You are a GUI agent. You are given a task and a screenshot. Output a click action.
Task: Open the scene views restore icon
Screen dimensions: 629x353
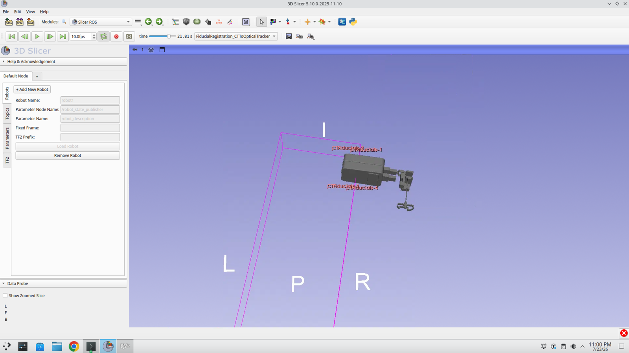click(x=311, y=36)
